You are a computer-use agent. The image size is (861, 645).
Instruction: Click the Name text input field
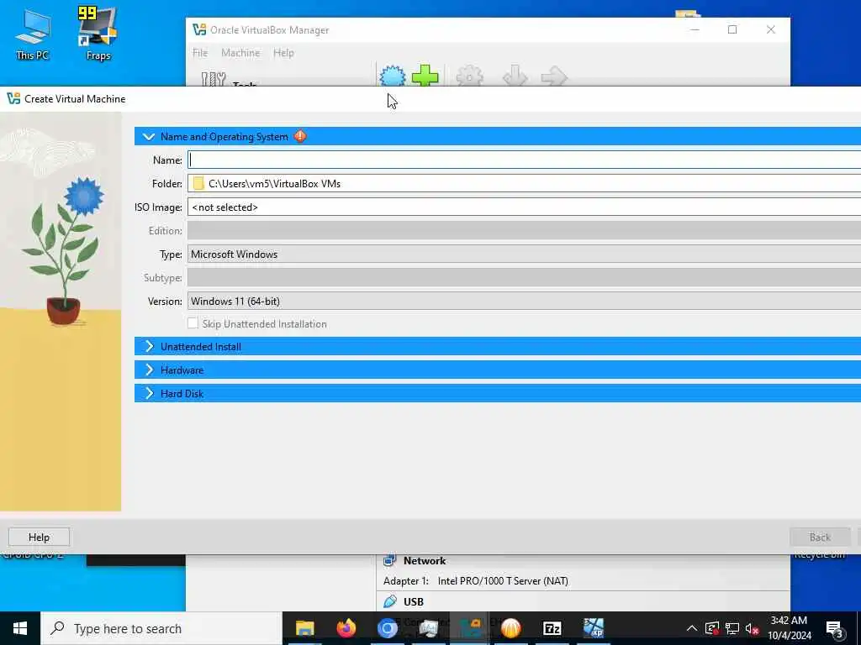coord(524,160)
